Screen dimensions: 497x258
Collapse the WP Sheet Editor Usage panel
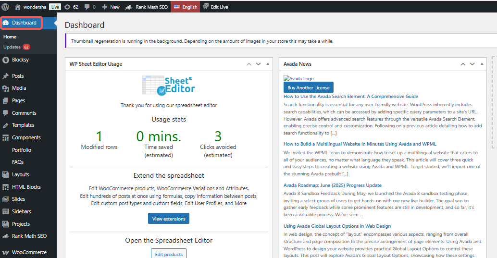coord(268,64)
